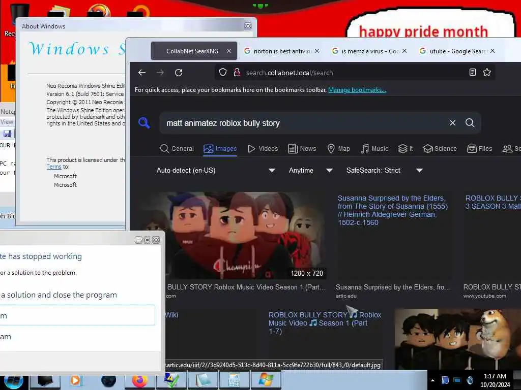Image resolution: width=521 pixels, height=390 pixels.
Task: Minimize the stopped working dialog
Action: (138, 240)
